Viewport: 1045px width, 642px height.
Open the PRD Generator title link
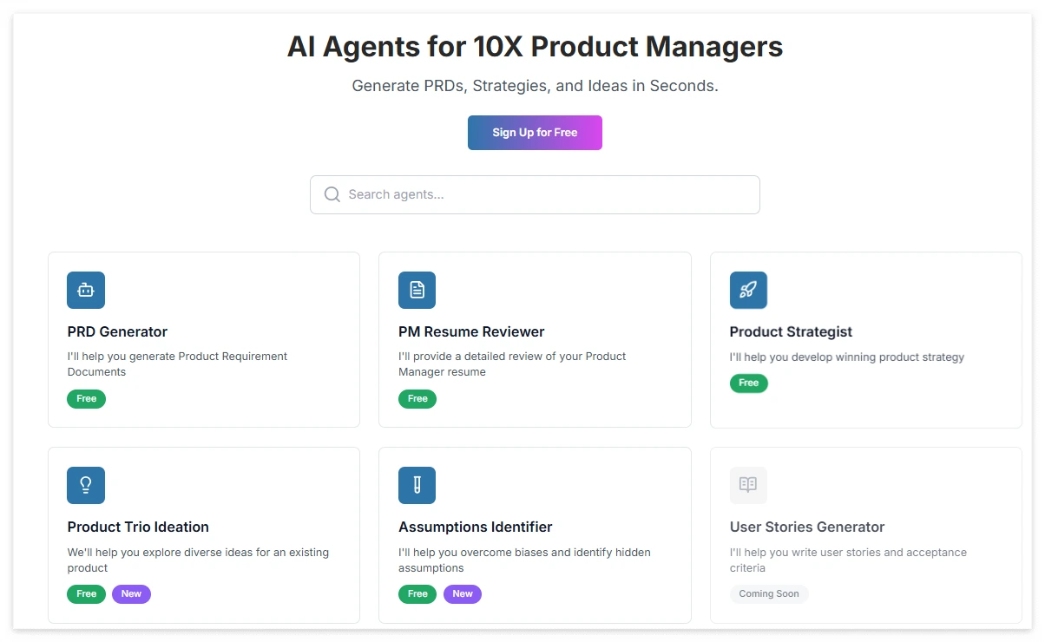tap(117, 331)
